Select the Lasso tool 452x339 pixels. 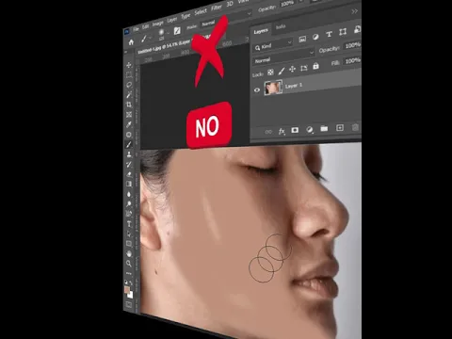[129, 85]
